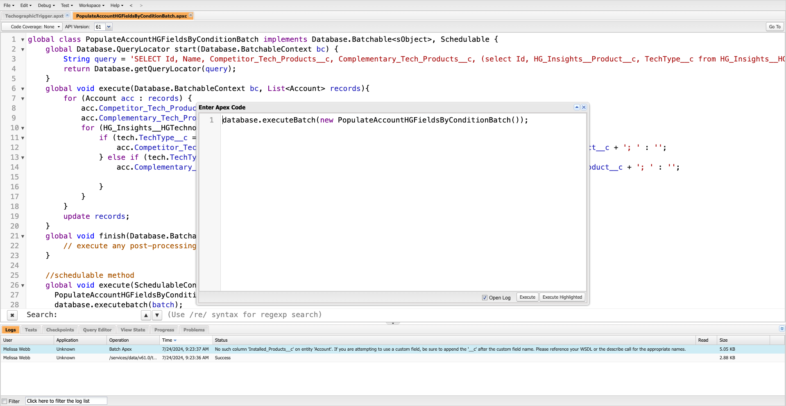Screen dimensions: 786x406
Task: Collapse code fold at line 2
Action: point(23,50)
